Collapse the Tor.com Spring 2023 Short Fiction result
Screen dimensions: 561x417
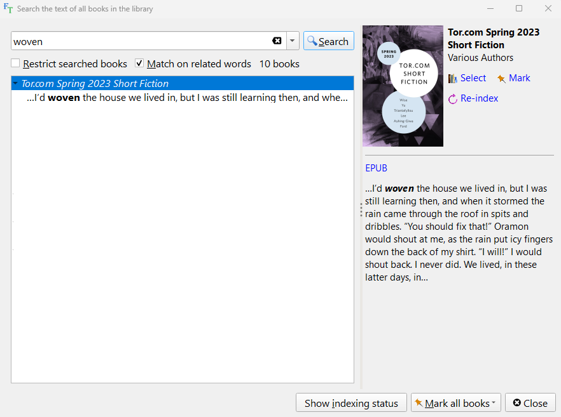pyautogui.click(x=15, y=83)
